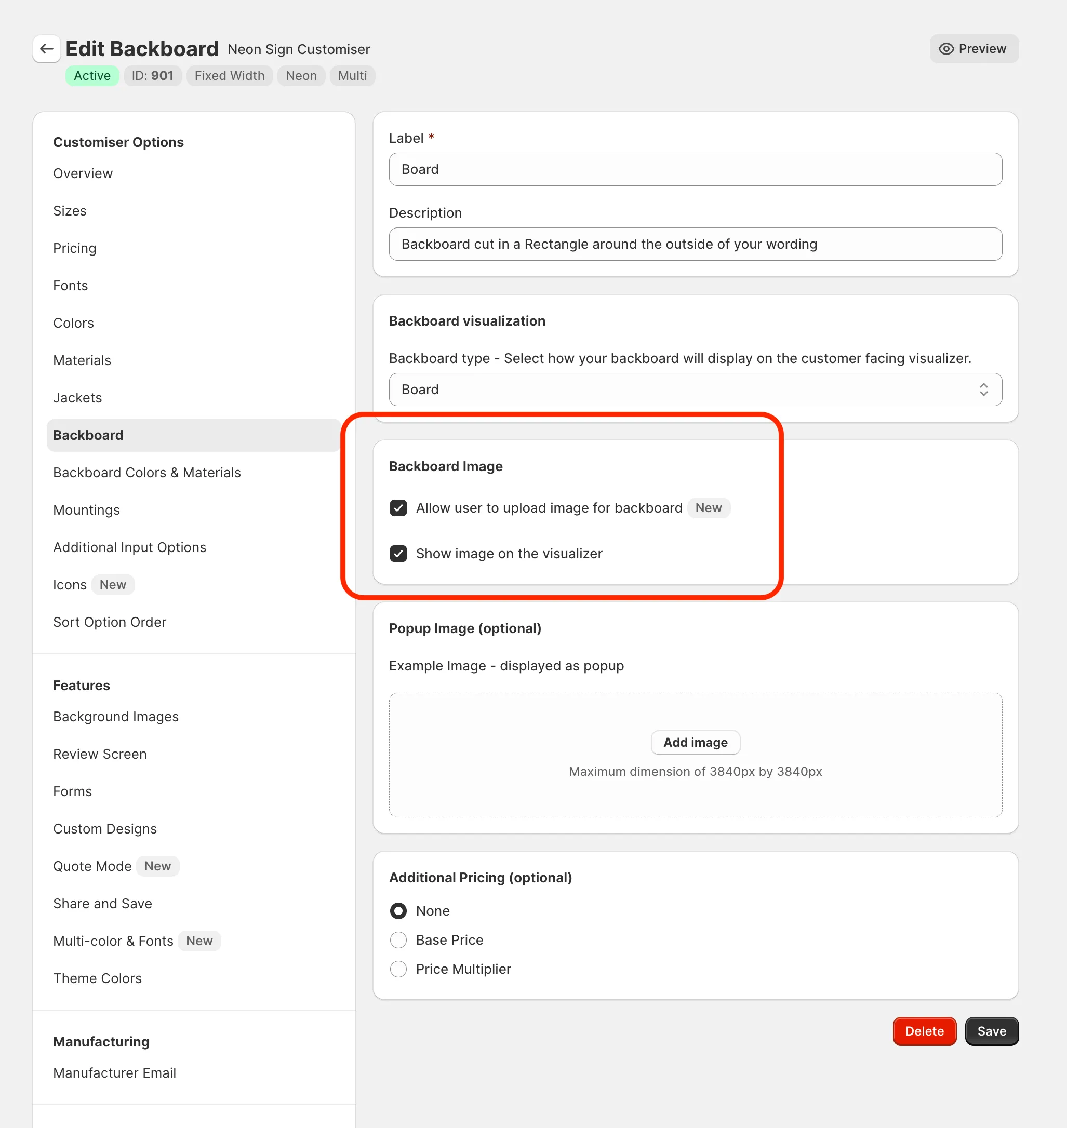Screen dimensions: 1067x1128
Task: Open the Pricing section
Action: click(74, 248)
